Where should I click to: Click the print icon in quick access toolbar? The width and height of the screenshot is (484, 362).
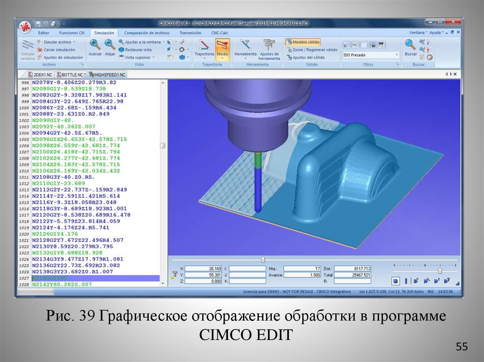click(x=53, y=24)
